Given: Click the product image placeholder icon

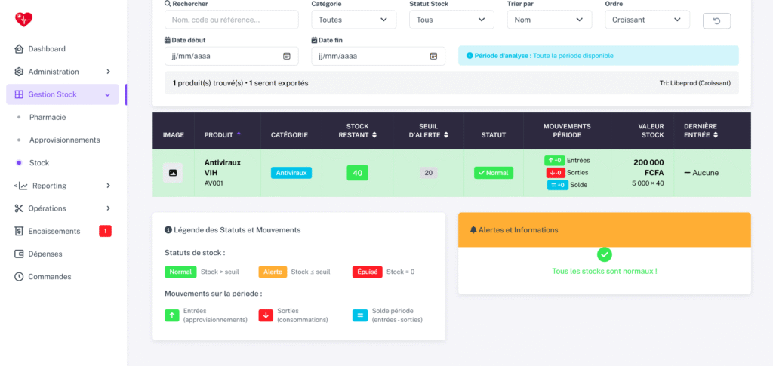Looking at the screenshot, I should tap(173, 173).
